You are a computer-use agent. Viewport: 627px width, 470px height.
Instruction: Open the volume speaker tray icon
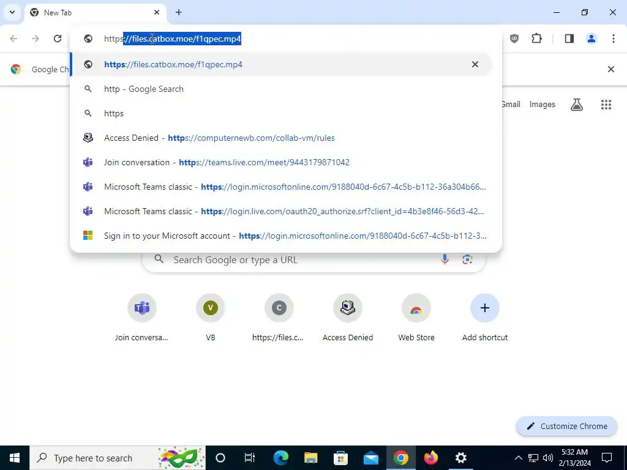[x=548, y=458]
